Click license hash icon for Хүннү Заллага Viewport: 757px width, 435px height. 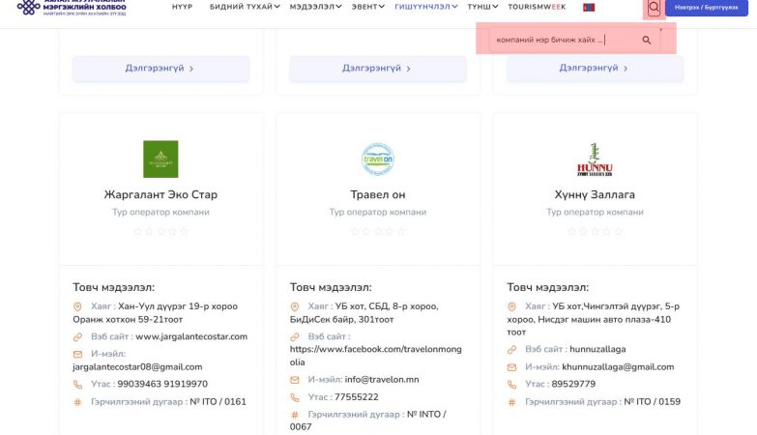[511, 402]
